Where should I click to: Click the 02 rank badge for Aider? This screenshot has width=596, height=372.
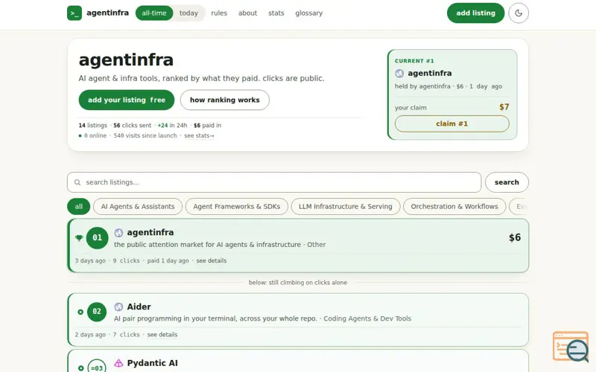[x=97, y=312]
